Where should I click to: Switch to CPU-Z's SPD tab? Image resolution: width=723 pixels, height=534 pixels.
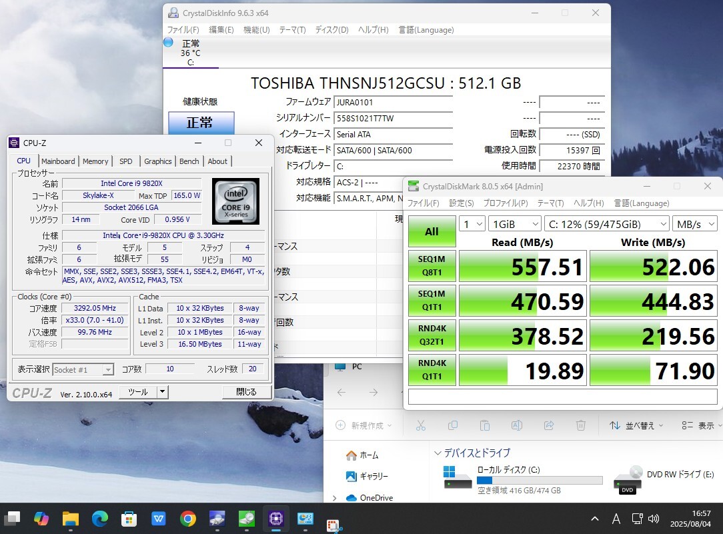click(126, 161)
